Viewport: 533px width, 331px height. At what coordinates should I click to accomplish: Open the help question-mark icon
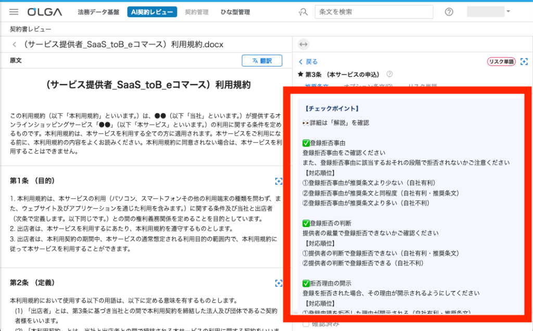click(449, 12)
